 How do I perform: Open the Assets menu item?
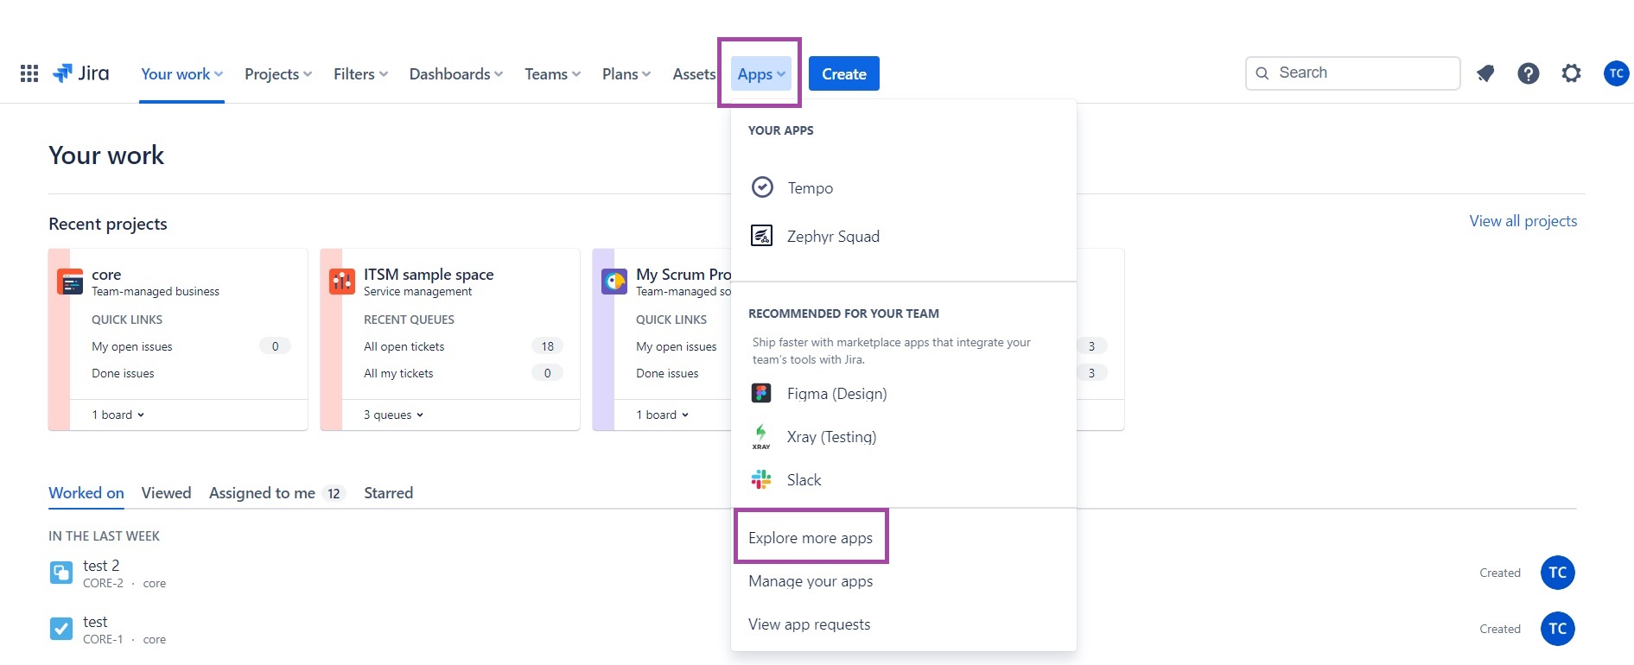pyautogui.click(x=694, y=74)
